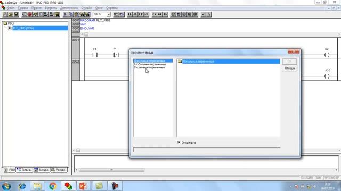Click the Copy toolbar icon
Screen dimensions: 341x191
click(x=71, y=14)
